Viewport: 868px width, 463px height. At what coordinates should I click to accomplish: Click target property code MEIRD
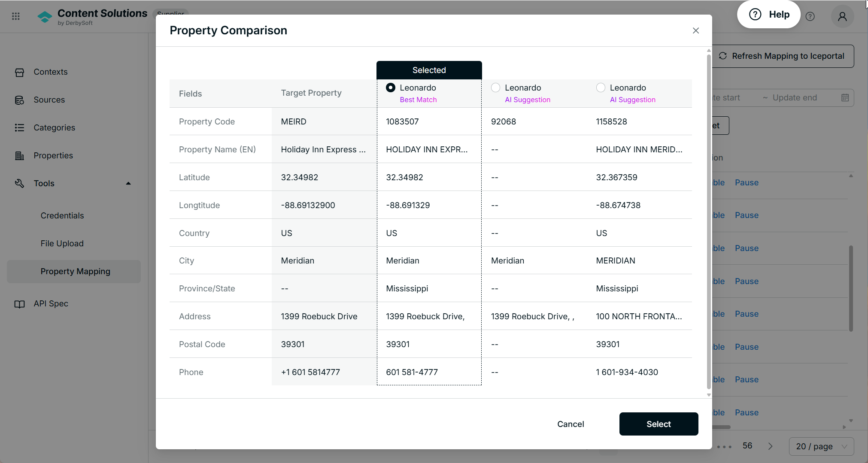pos(294,122)
